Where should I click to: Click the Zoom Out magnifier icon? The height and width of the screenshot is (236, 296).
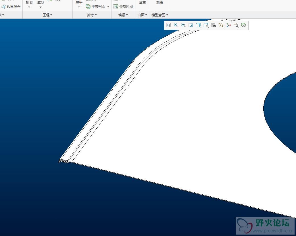point(183,25)
